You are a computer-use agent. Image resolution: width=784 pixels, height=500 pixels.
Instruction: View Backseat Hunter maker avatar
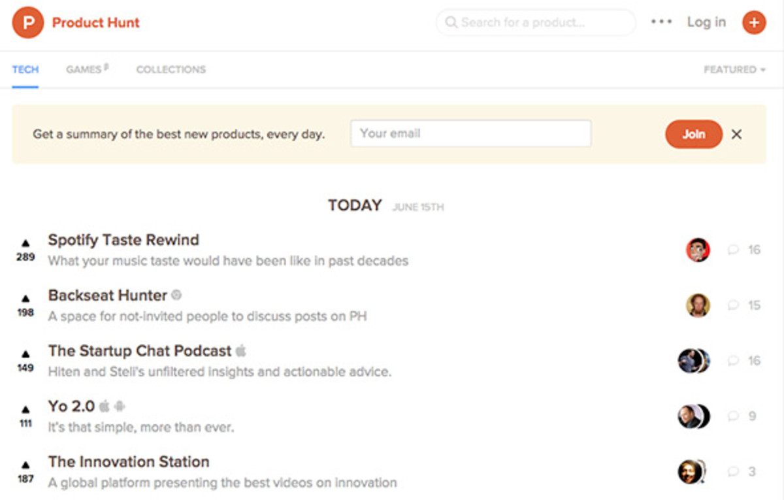pos(698,305)
